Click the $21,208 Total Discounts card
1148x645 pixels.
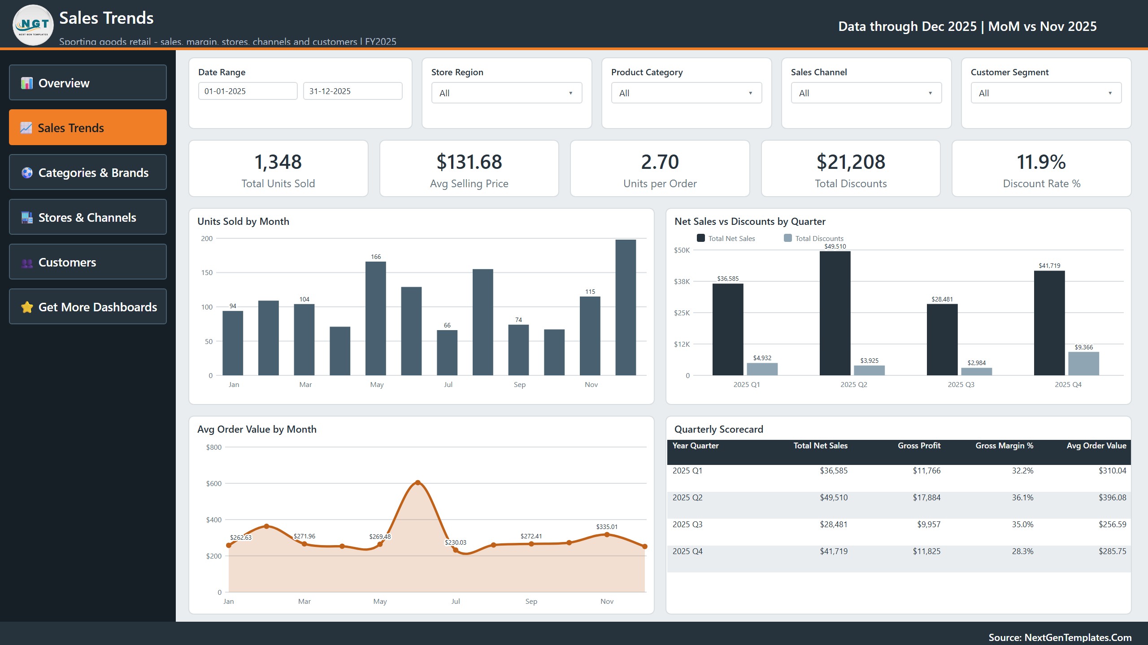coord(851,168)
